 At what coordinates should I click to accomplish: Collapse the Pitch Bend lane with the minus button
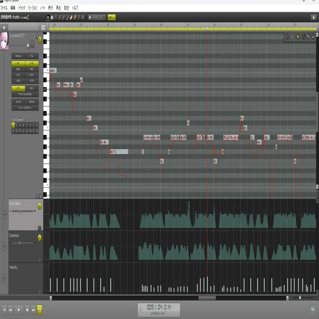(x=40, y=228)
